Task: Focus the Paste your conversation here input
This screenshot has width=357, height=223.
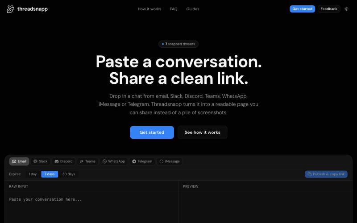Action: click(92, 207)
